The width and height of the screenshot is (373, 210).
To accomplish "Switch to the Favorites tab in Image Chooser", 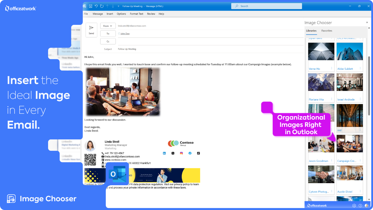I will [327, 31].
